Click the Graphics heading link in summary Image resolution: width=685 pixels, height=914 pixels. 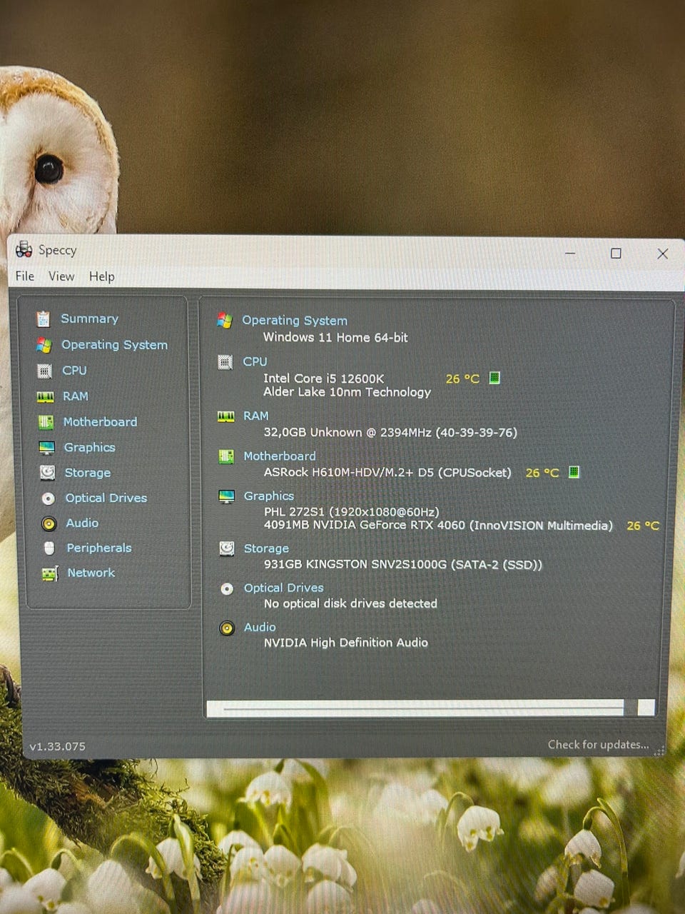click(269, 496)
